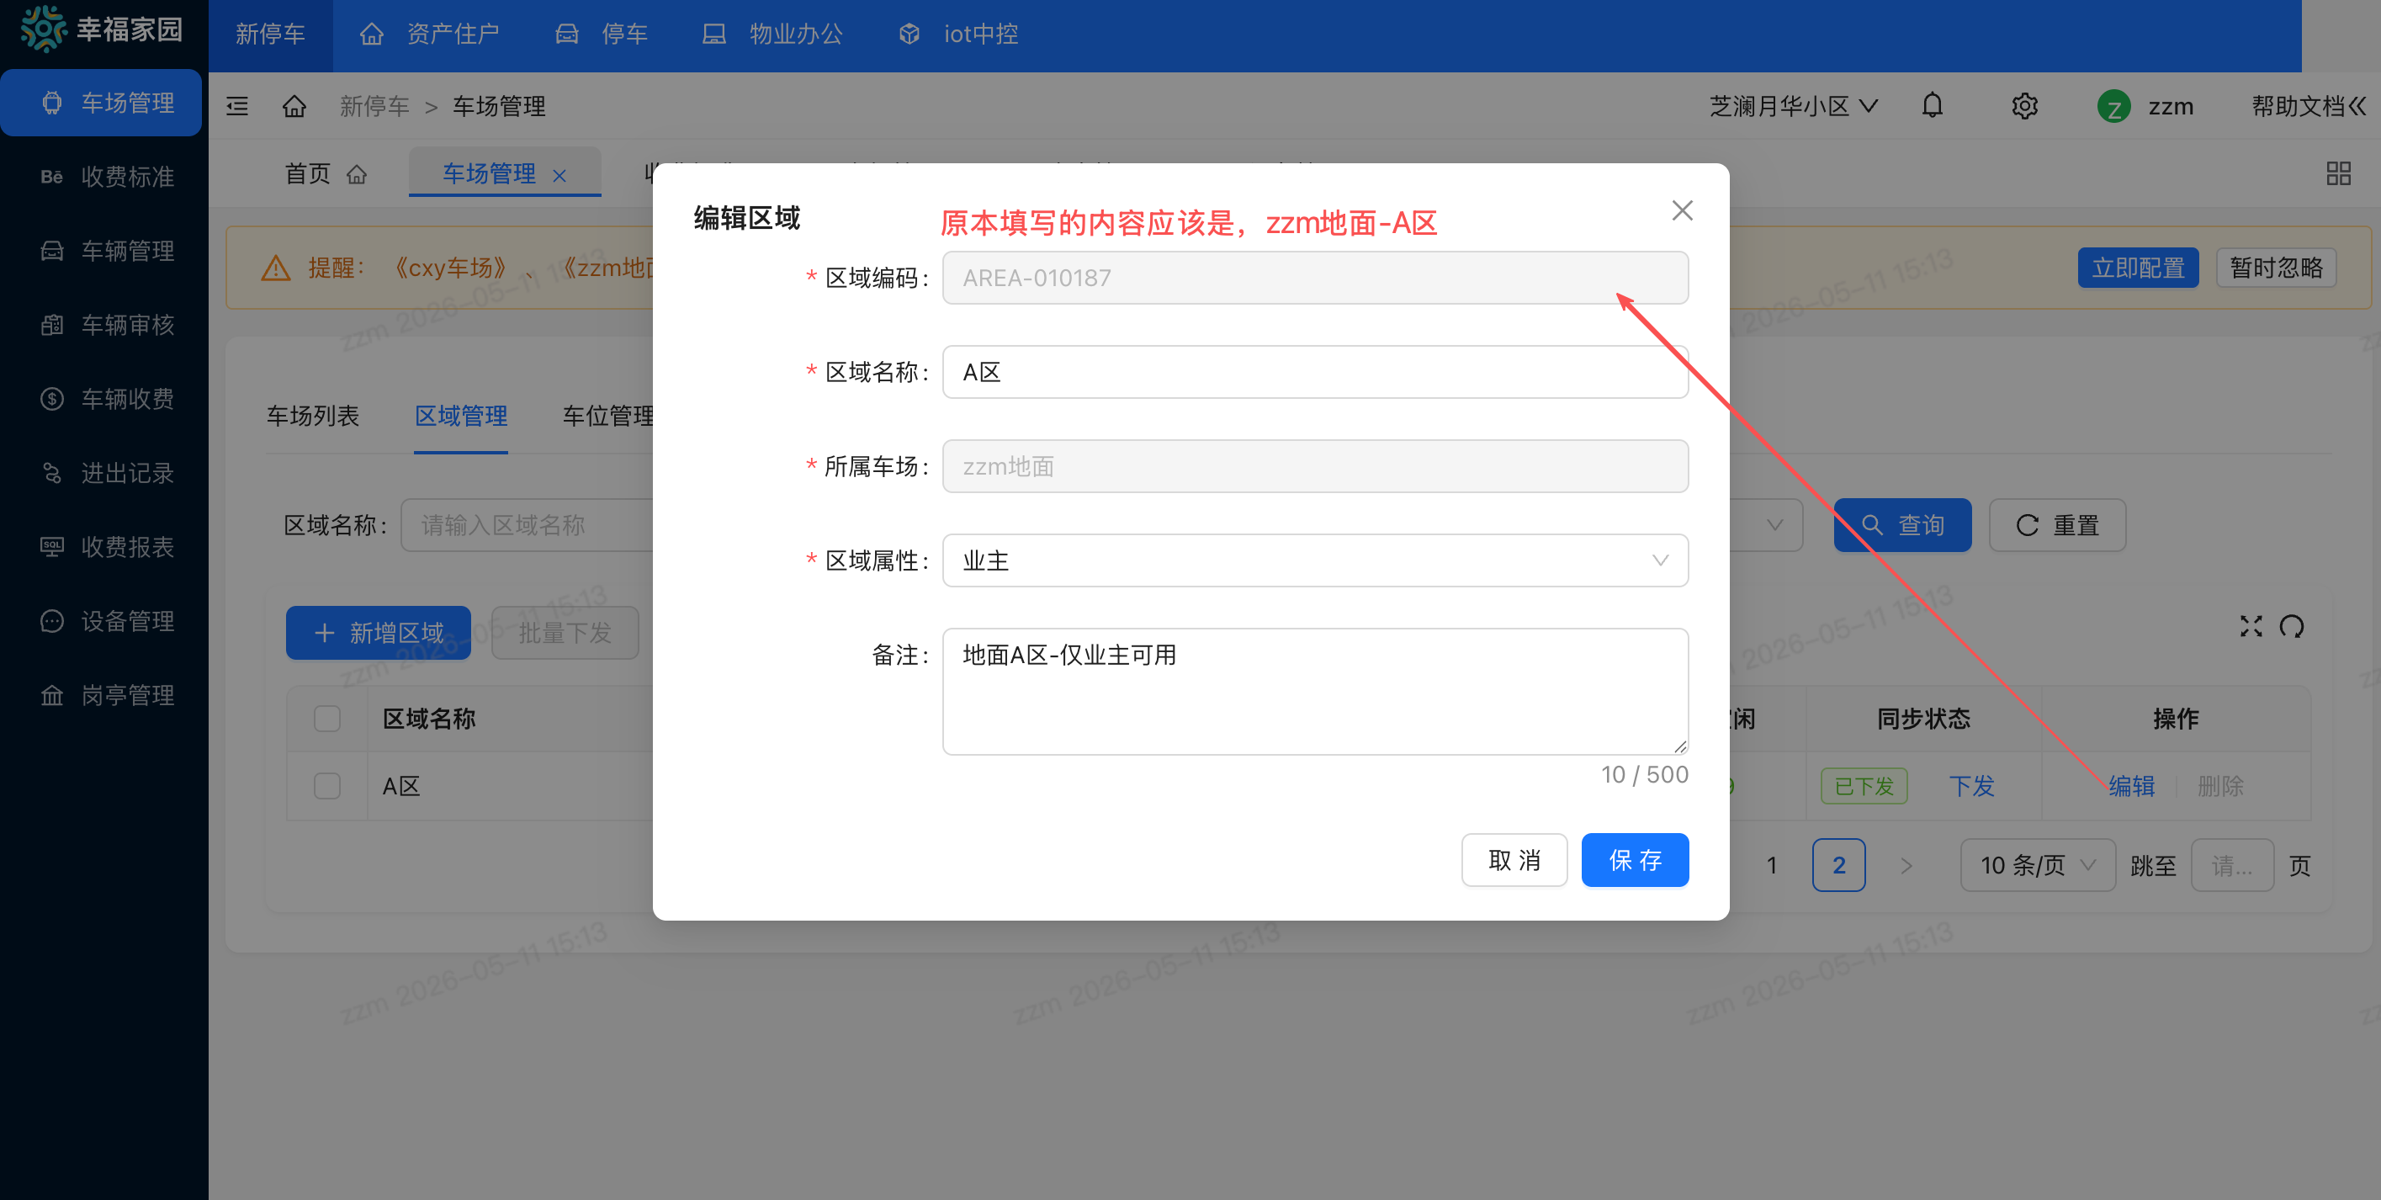Image resolution: width=2381 pixels, height=1200 pixels.
Task: Click 取消 button in dialog
Action: (x=1514, y=860)
